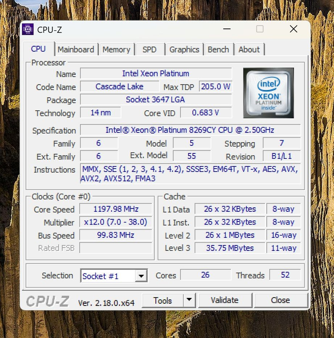
Task: Click the Stepping value 7
Action: click(281, 143)
